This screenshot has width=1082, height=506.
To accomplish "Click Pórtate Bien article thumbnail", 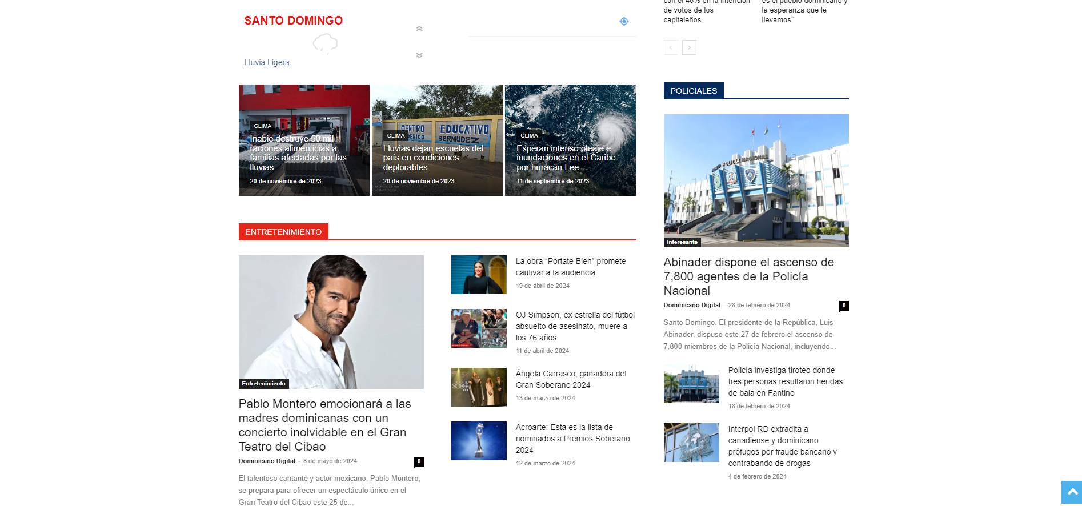I will (479, 275).
